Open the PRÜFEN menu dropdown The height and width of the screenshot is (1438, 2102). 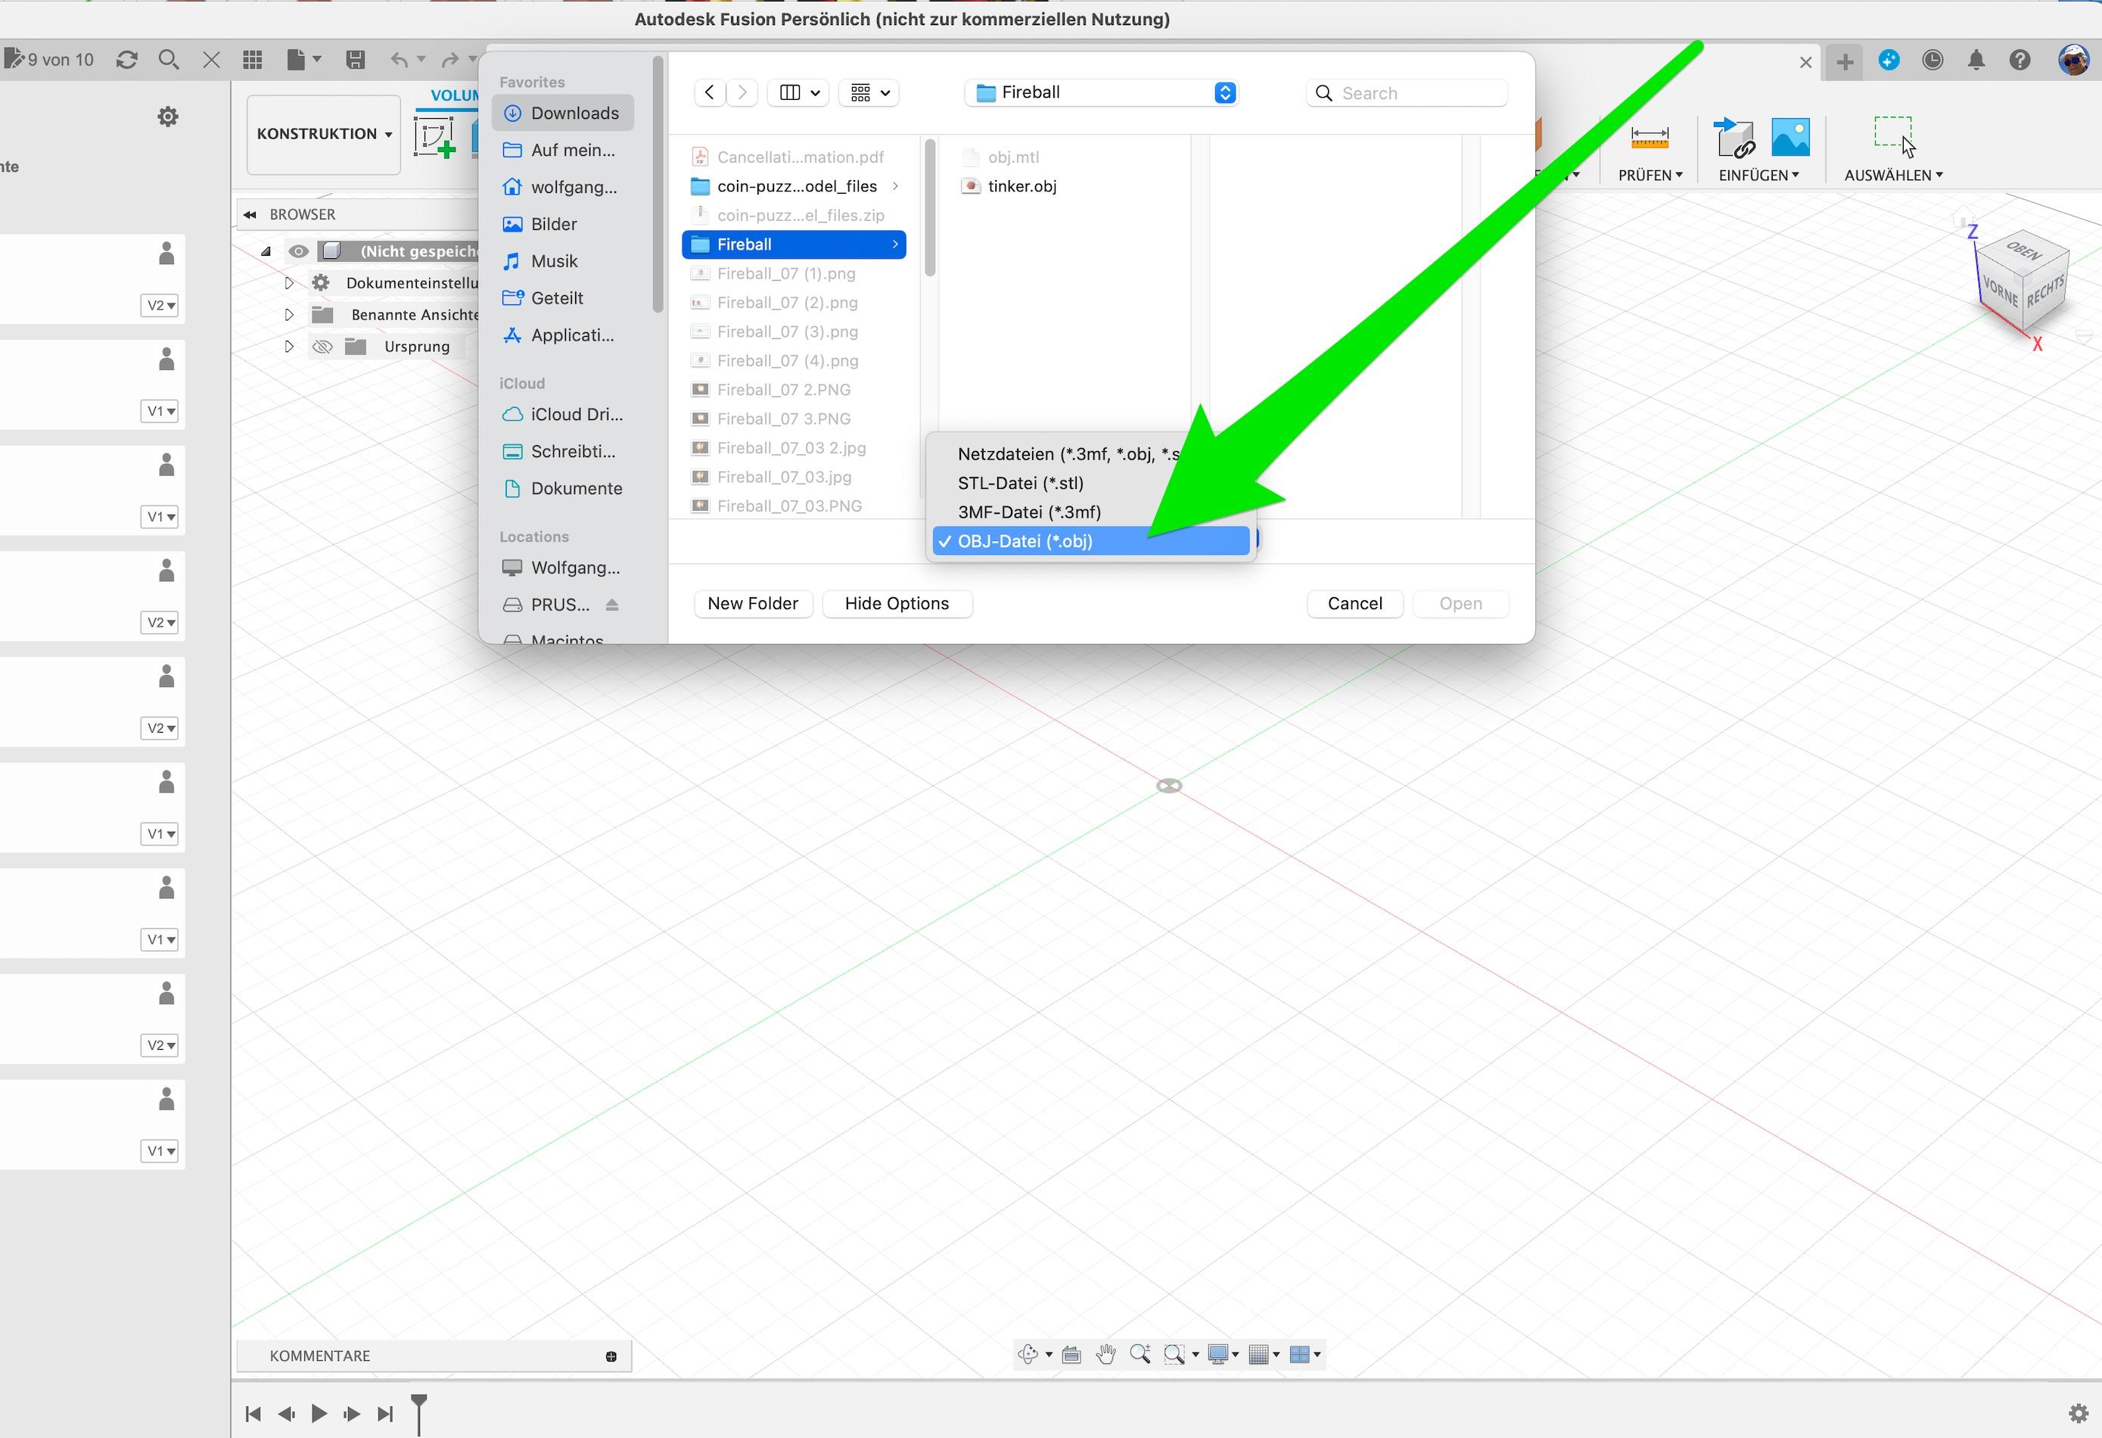[1650, 176]
